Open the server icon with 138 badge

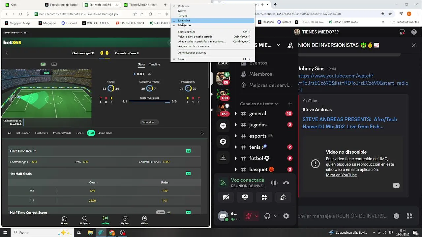223,94
